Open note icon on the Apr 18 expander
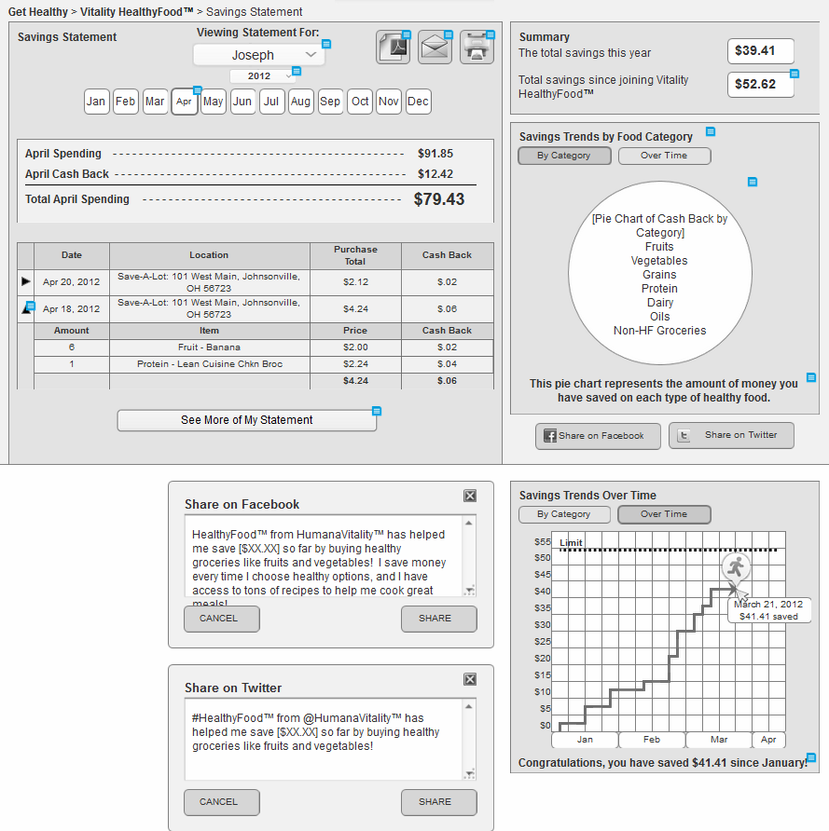 [x=31, y=306]
